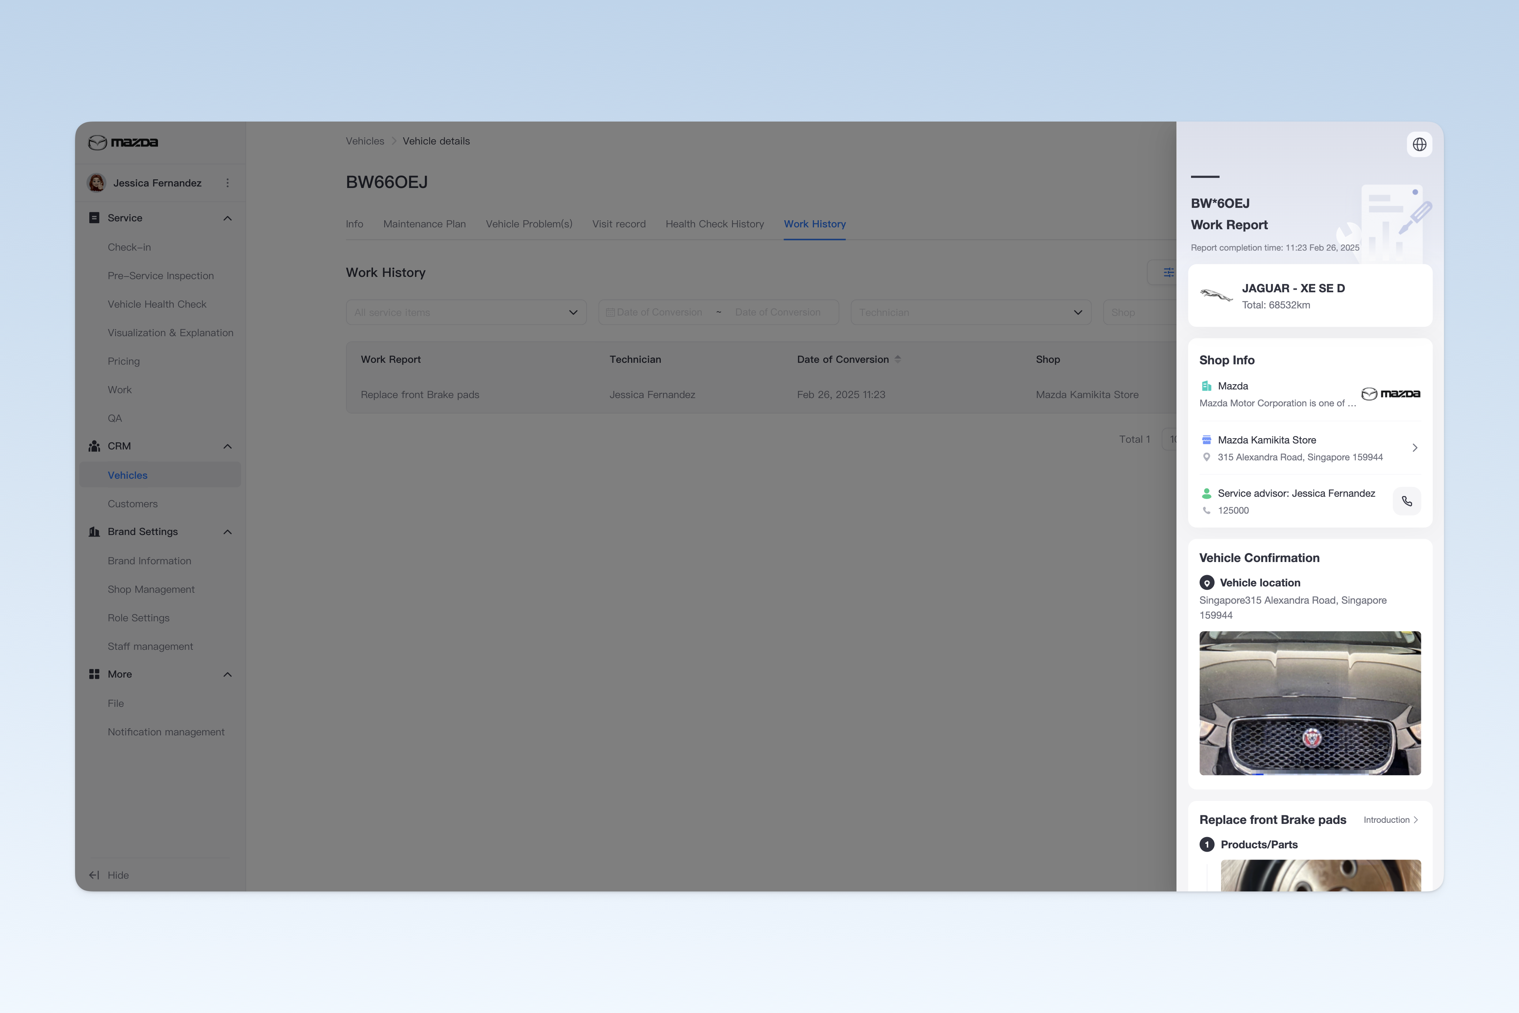Image resolution: width=1519 pixels, height=1013 pixels.
Task: Click the Work History filter settings icon
Action: pos(1168,273)
